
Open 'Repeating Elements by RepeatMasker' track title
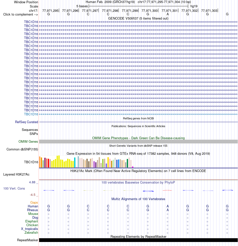coord(138,236)
